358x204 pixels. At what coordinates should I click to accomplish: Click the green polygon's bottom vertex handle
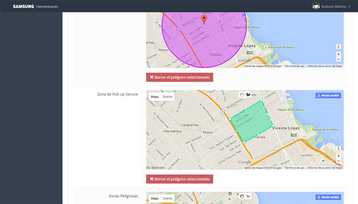pos(244,142)
